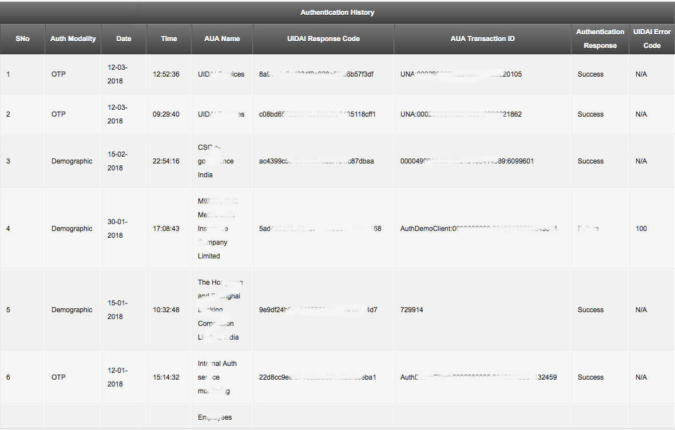
Task: Click the Failure response in row 4
Action: 589,228
